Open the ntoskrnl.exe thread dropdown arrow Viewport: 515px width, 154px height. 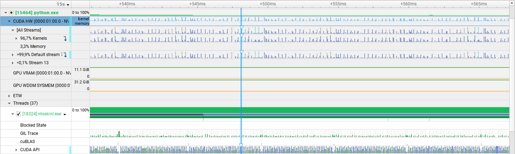click(x=65, y=114)
